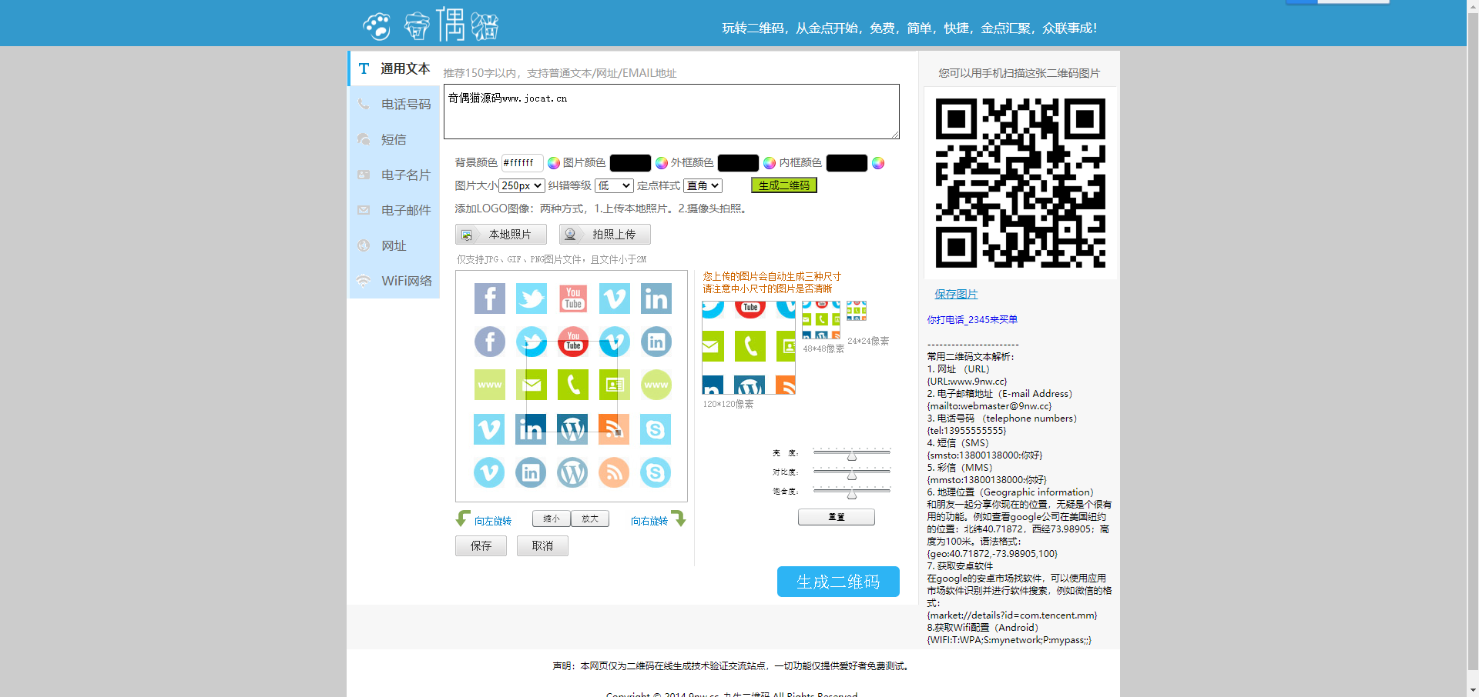
Task: Open the 短信 tab
Action: tap(394, 139)
